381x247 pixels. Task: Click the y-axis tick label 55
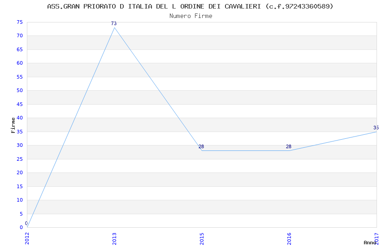click(x=20, y=77)
